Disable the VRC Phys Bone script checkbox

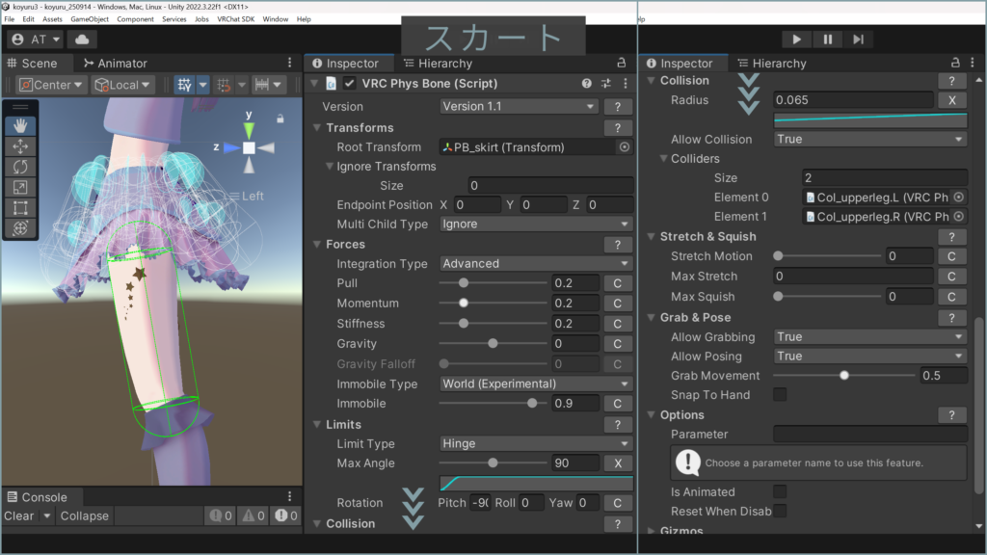(349, 84)
